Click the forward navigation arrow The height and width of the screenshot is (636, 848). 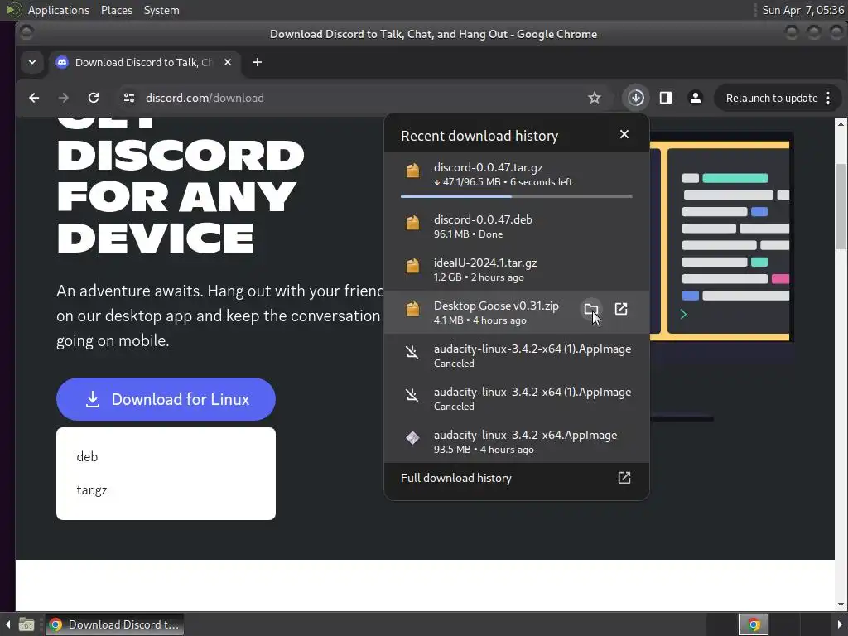[x=63, y=98]
